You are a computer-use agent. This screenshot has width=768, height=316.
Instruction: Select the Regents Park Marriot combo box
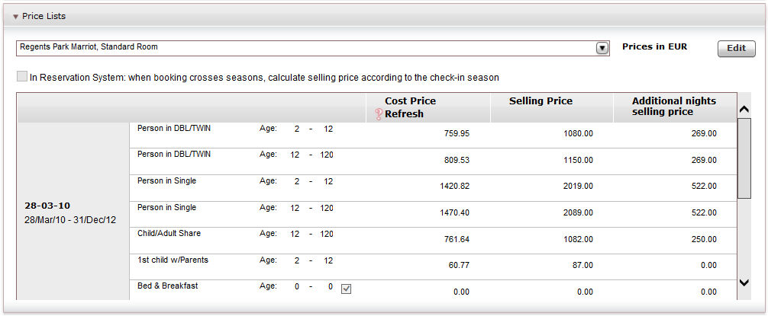click(x=312, y=49)
